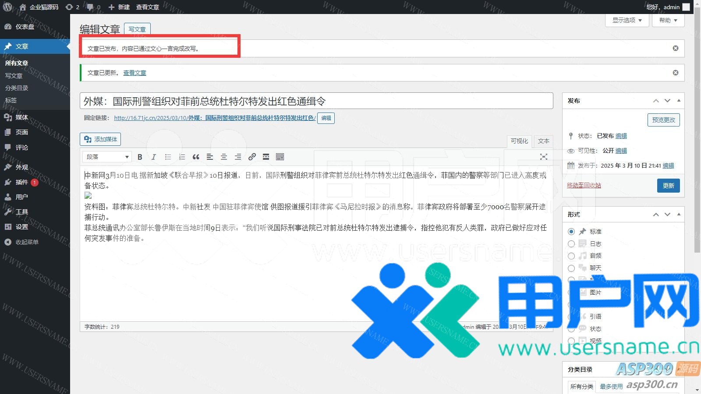Expand the 显示选项 screen options

(627, 20)
